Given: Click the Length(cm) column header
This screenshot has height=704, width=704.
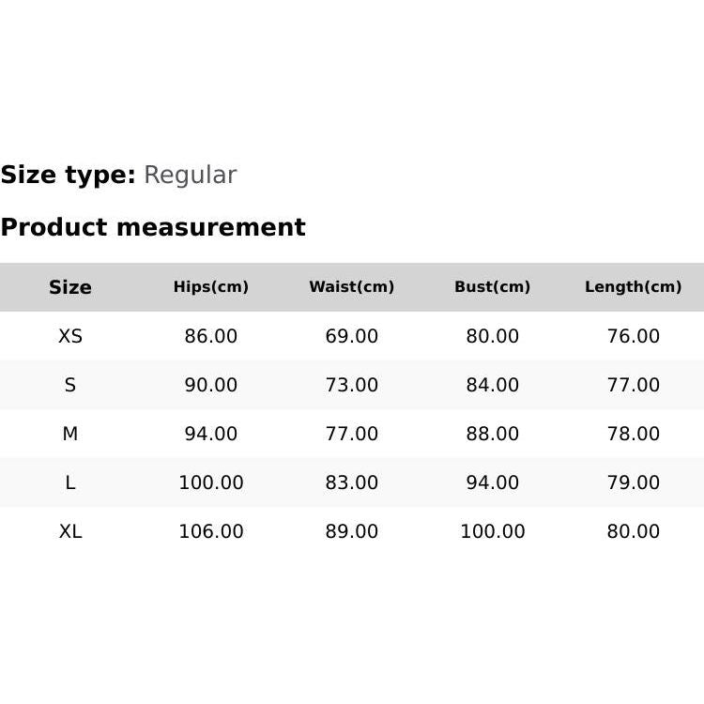Looking at the screenshot, I should (634, 287).
